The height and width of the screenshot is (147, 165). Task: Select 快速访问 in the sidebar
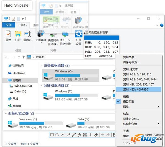coord(16,66)
